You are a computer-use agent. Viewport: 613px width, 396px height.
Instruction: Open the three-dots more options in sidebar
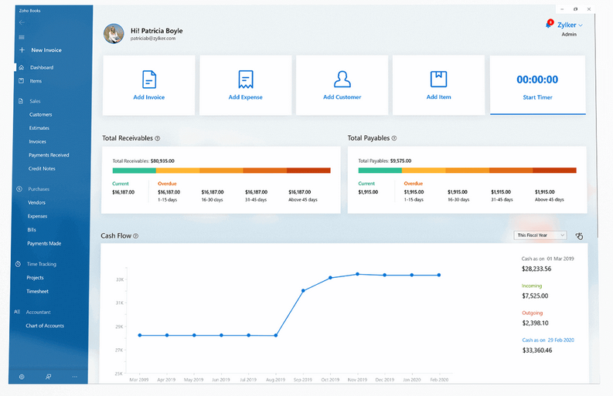pyautogui.click(x=75, y=377)
